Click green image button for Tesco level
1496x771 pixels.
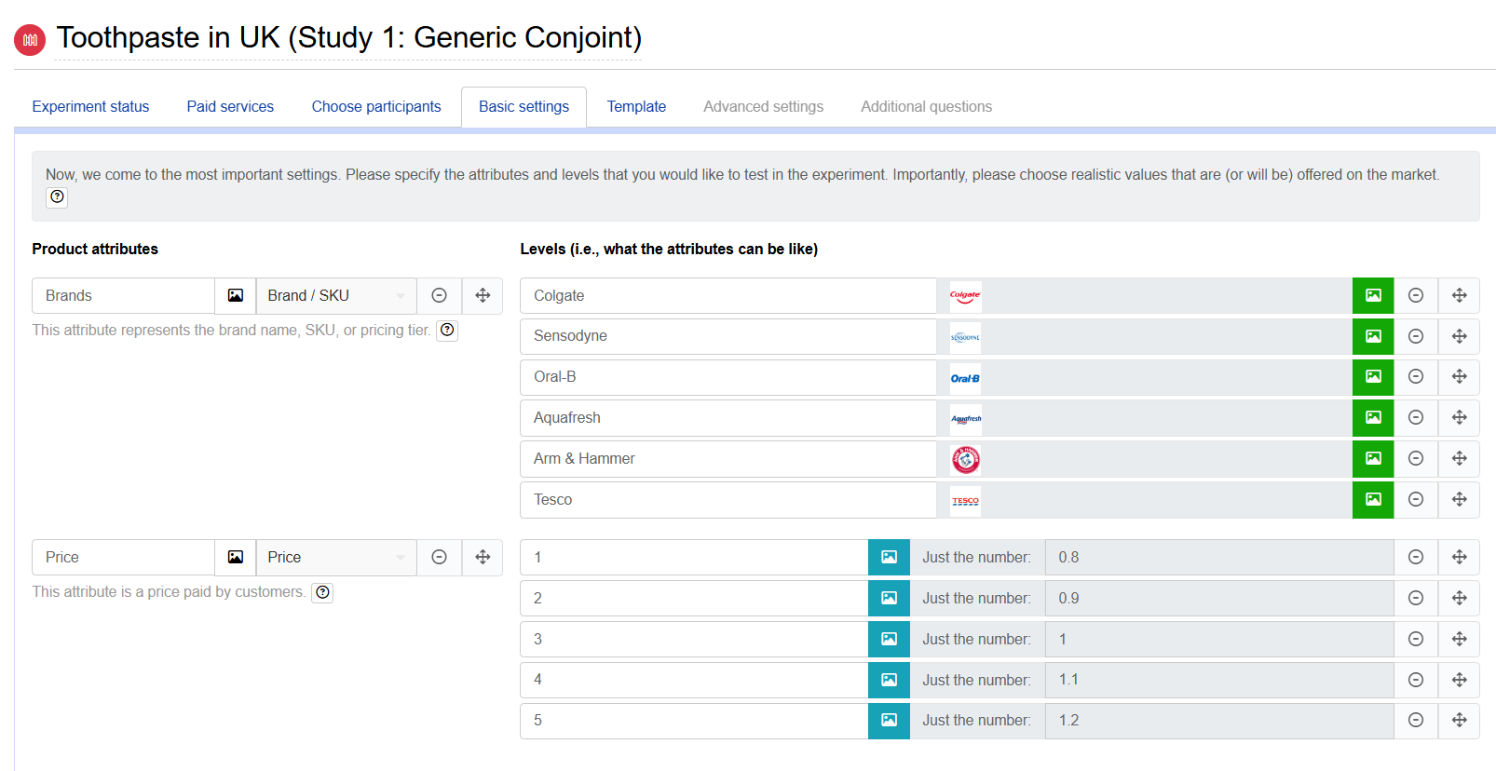[1373, 500]
